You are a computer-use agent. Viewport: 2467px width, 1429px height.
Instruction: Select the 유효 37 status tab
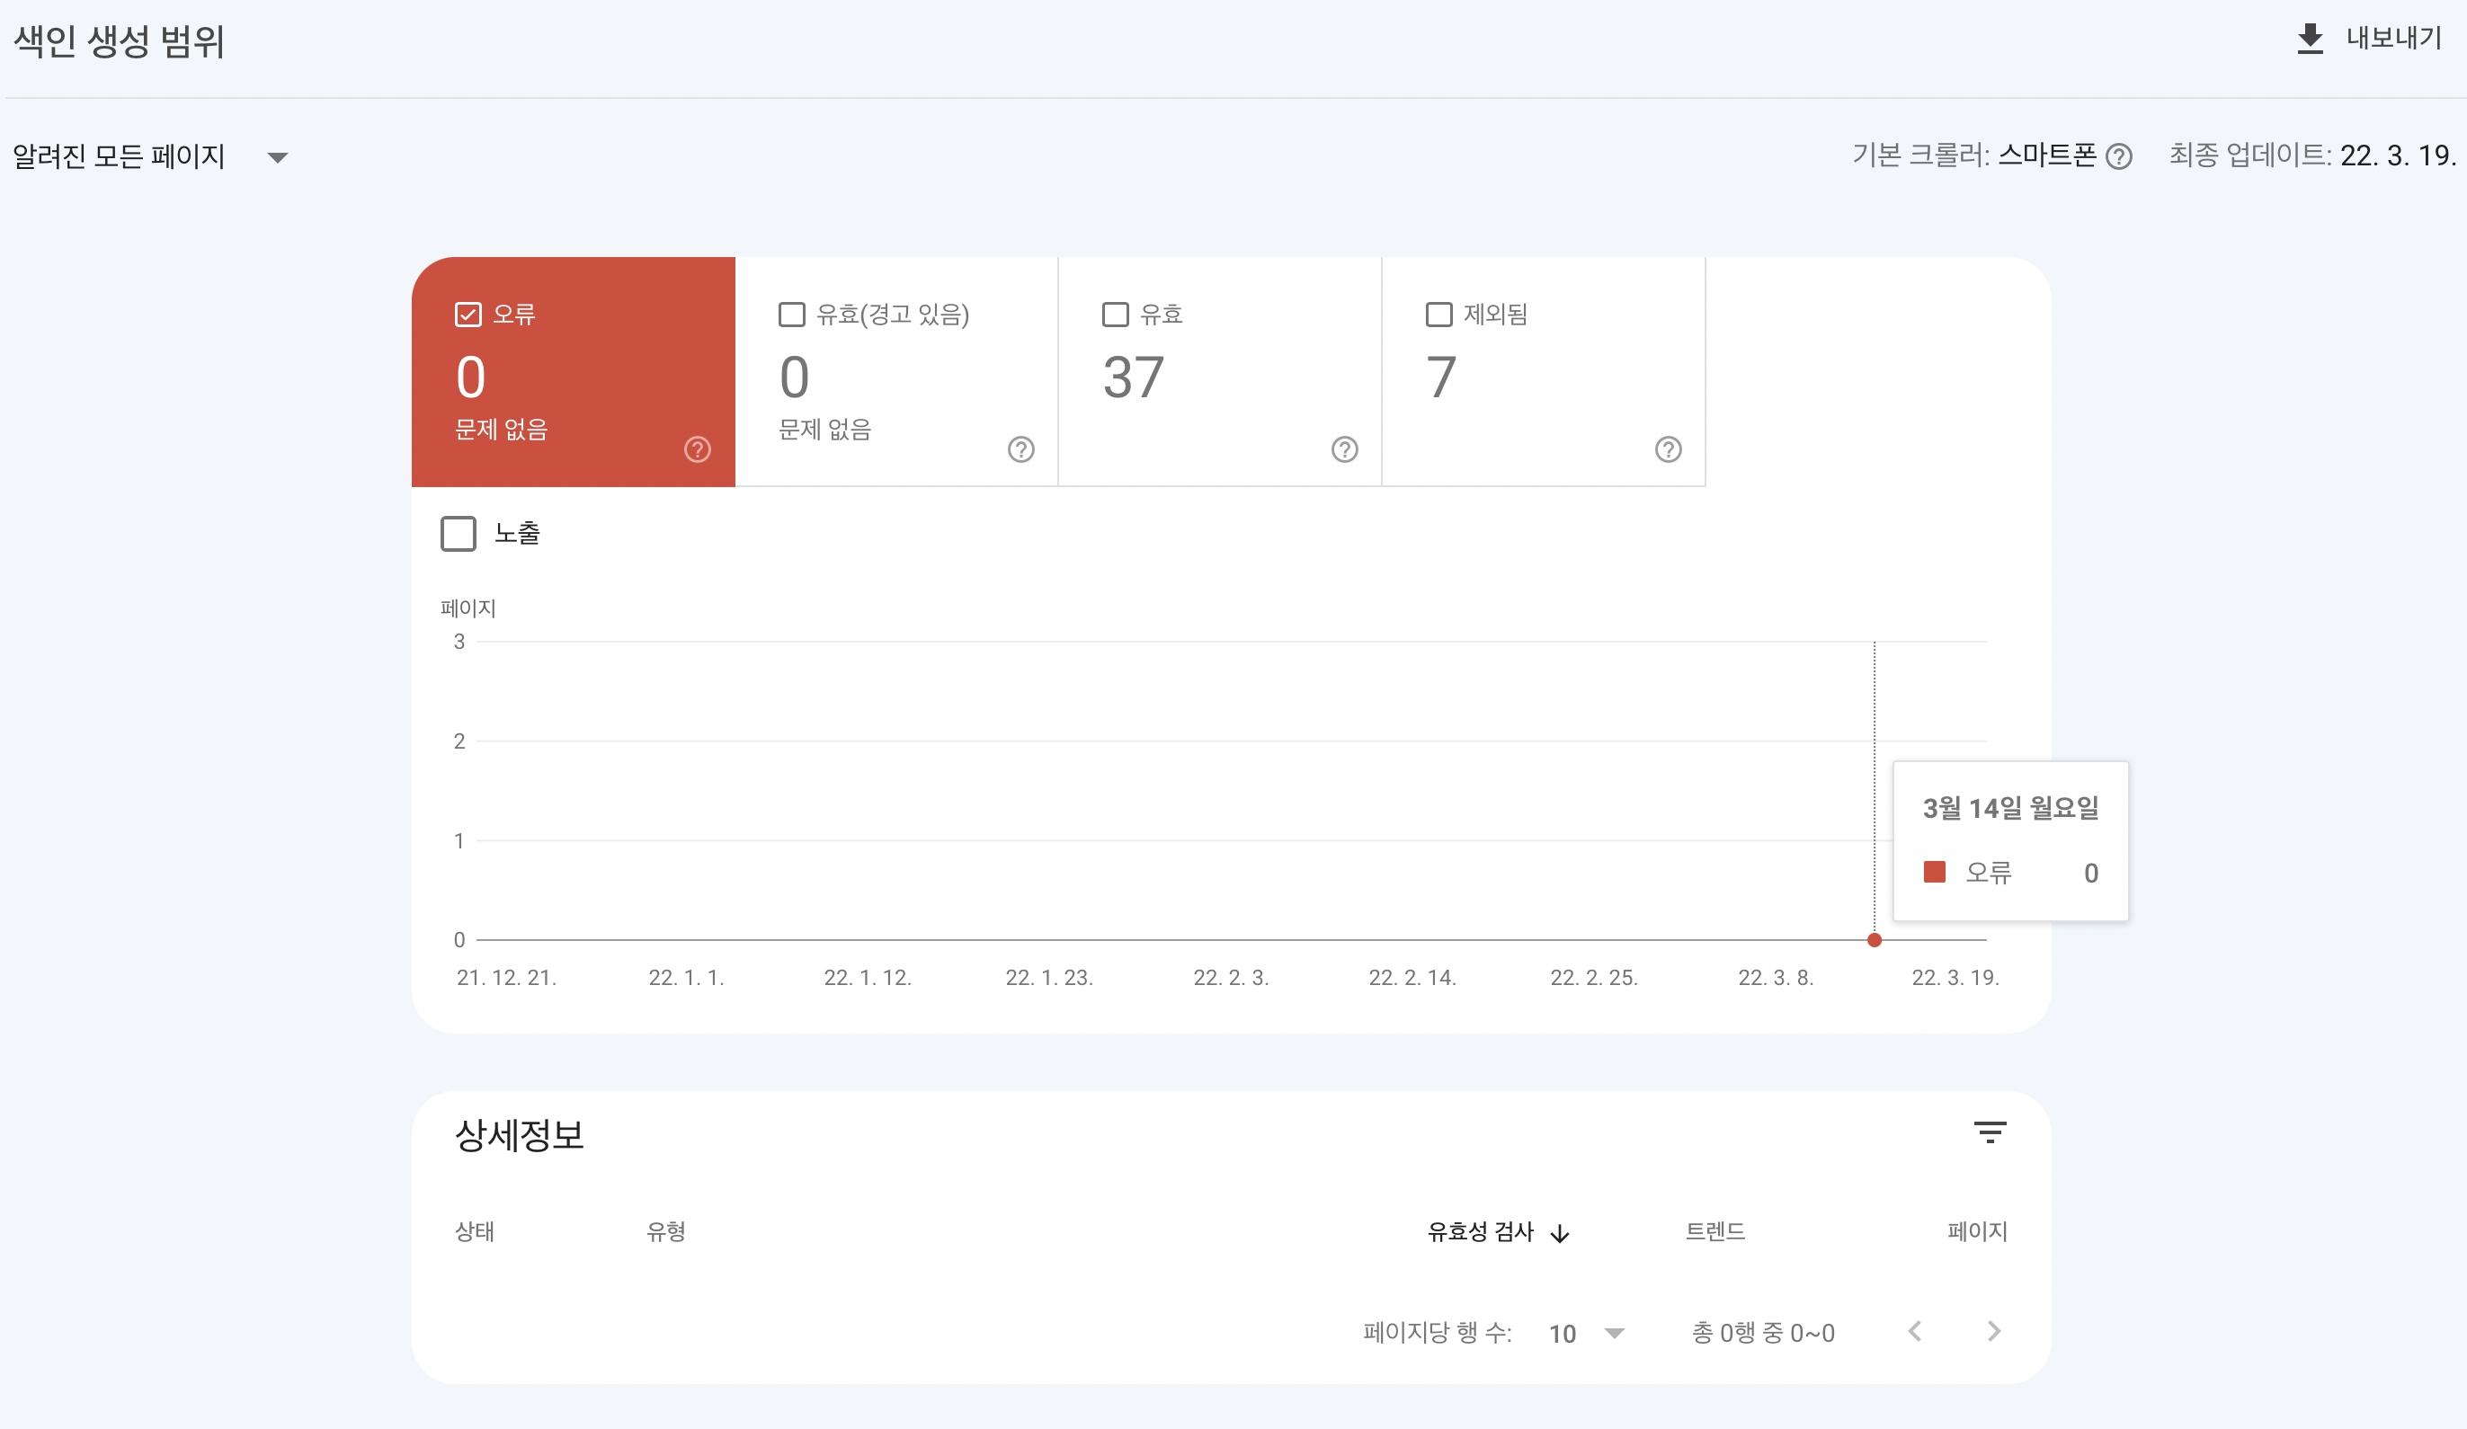point(1218,372)
